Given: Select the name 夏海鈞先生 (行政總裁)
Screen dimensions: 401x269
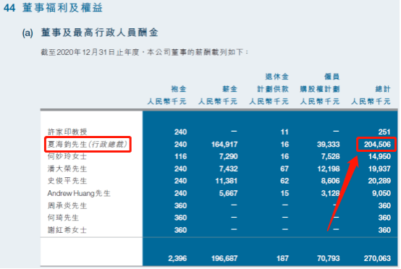Looking at the screenshot, I should [88, 145].
